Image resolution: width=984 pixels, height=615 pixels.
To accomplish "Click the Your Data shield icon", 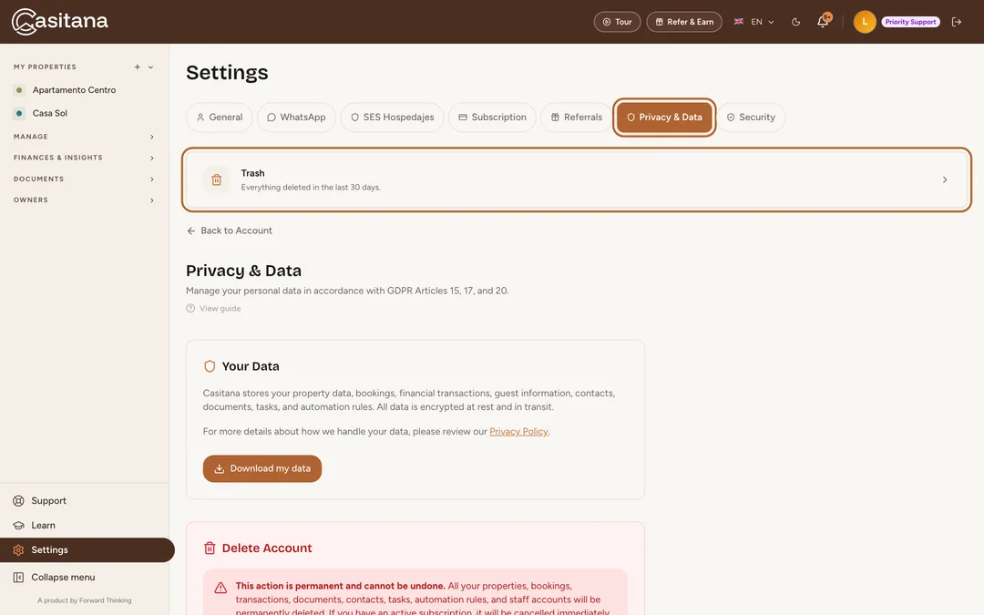I will [210, 366].
